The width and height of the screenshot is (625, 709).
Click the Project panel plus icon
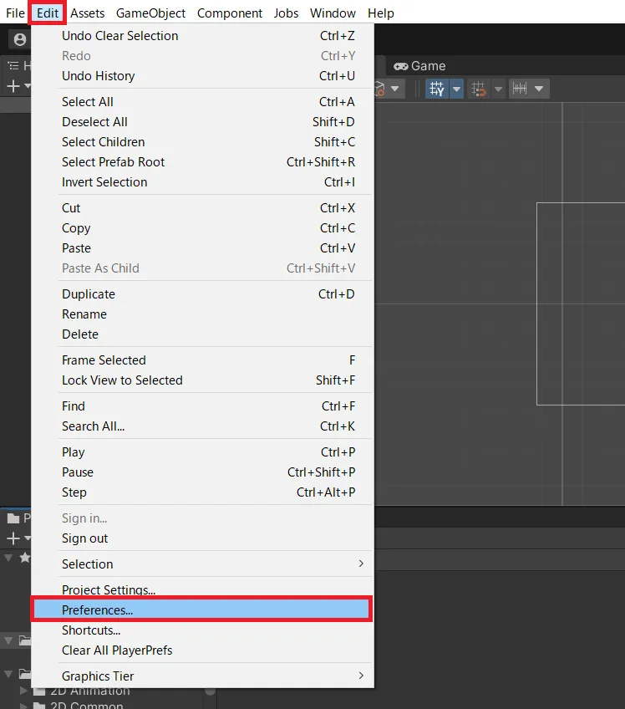pyautogui.click(x=13, y=538)
